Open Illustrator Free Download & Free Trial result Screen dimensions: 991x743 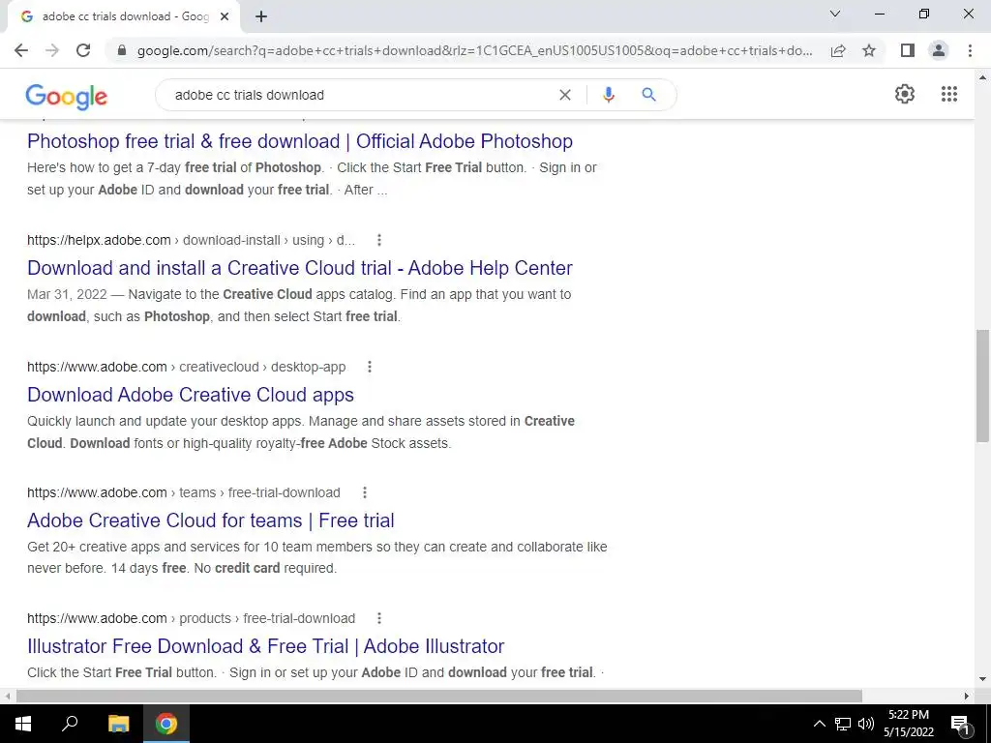coord(265,646)
